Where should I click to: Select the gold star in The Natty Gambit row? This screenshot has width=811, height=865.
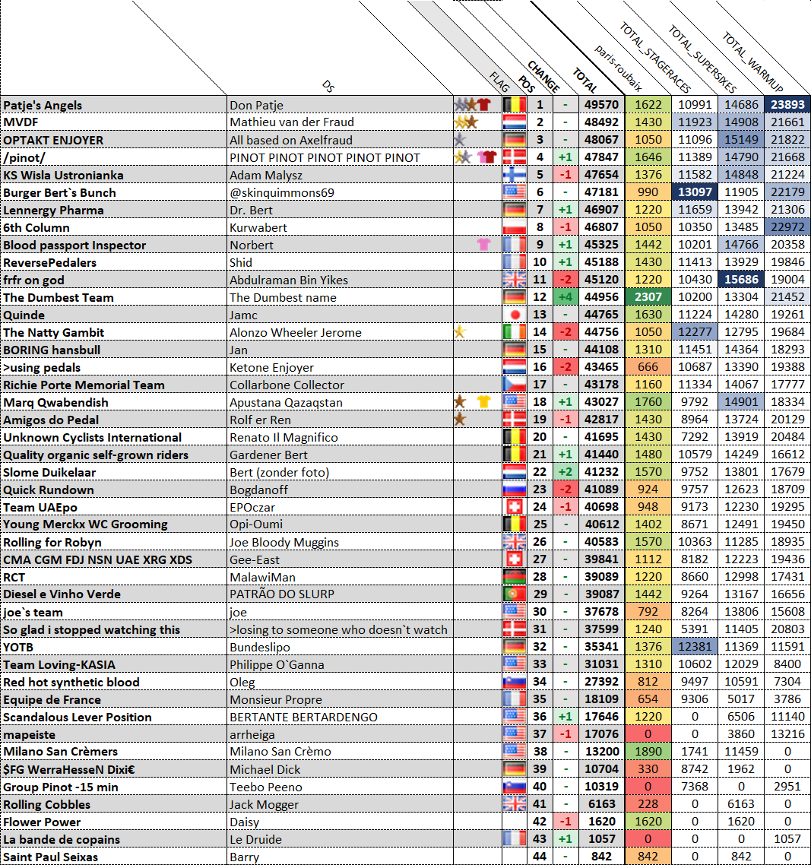[x=460, y=331]
